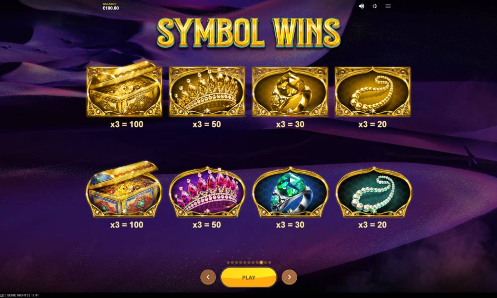
Task: Select the emerald ring symbol
Action: click(x=290, y=192)
